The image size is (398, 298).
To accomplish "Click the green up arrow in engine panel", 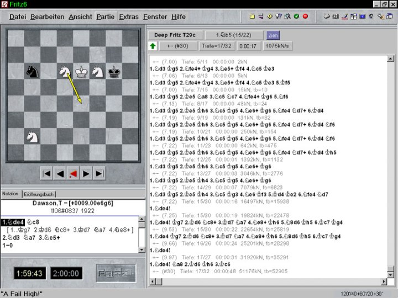I will point(153,46).
